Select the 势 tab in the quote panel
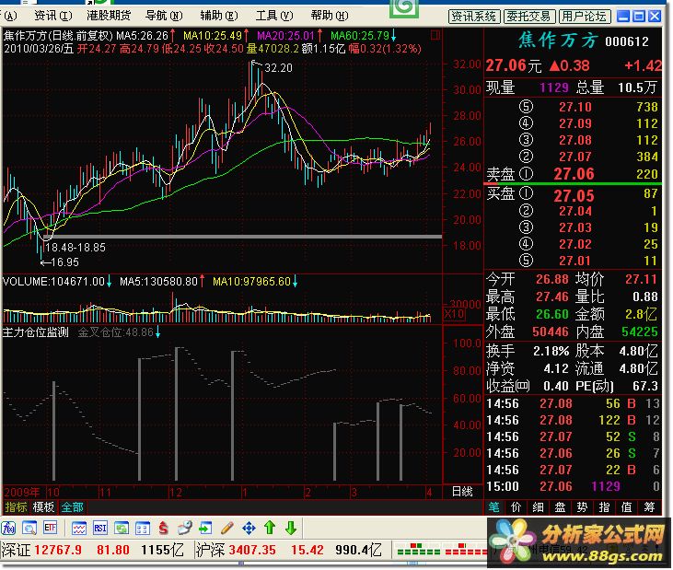Viewport: 673px width, 570px height. tap(582, 507)
